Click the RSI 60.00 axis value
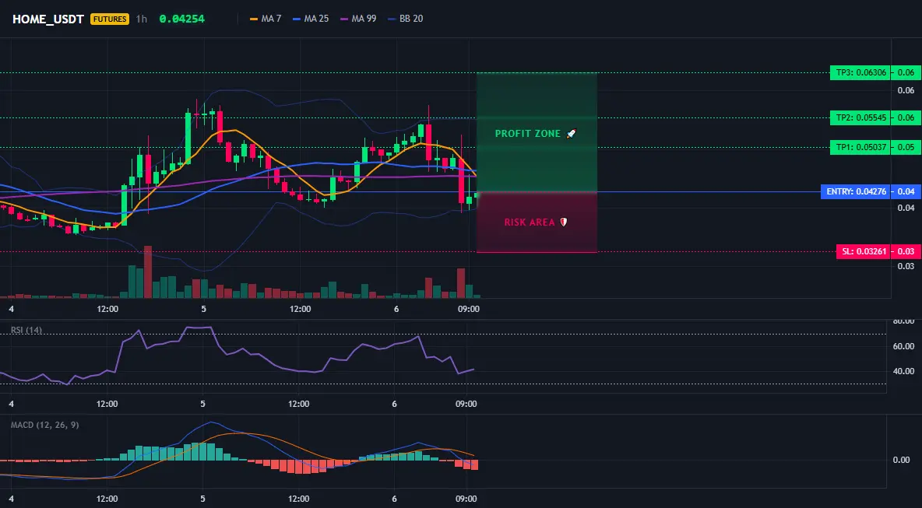 pos(903,346)
